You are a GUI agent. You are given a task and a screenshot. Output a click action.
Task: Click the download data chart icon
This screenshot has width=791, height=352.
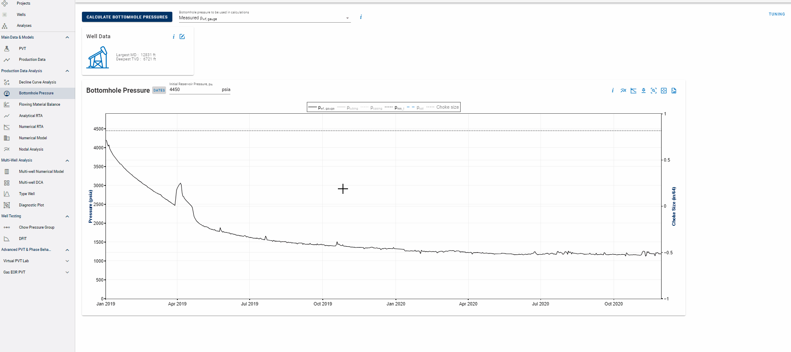pyautogui.click(x=643, y=91)
